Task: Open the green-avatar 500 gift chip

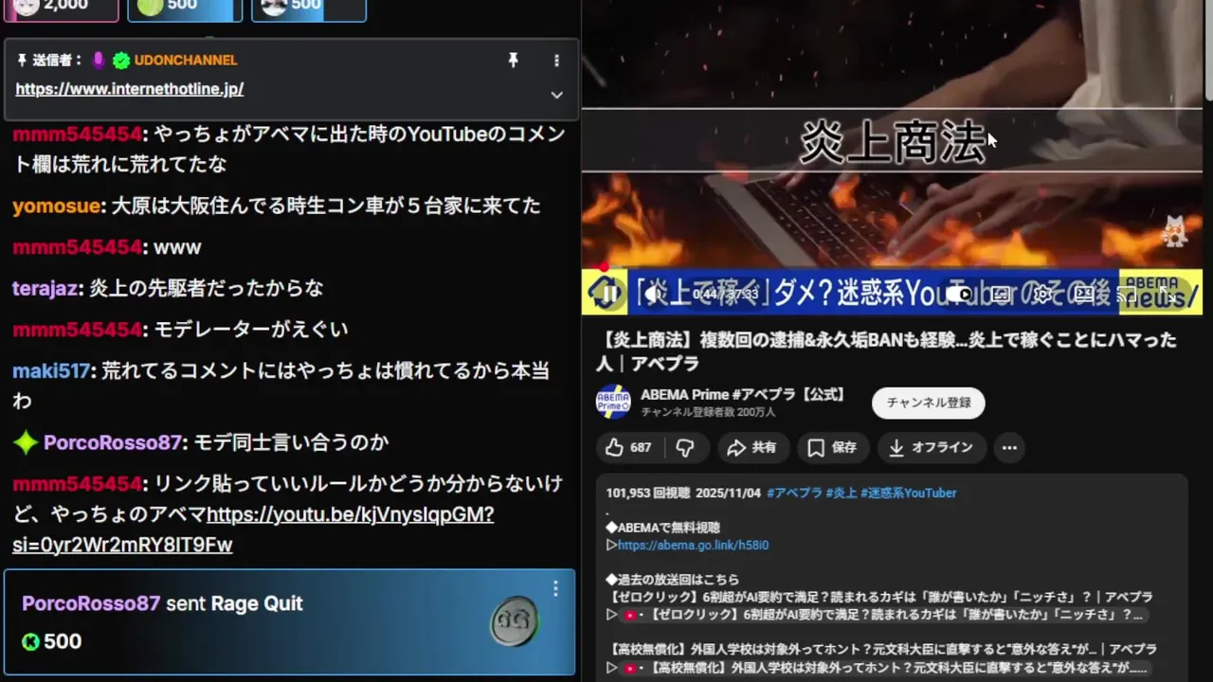Action: tap(184, 6)
